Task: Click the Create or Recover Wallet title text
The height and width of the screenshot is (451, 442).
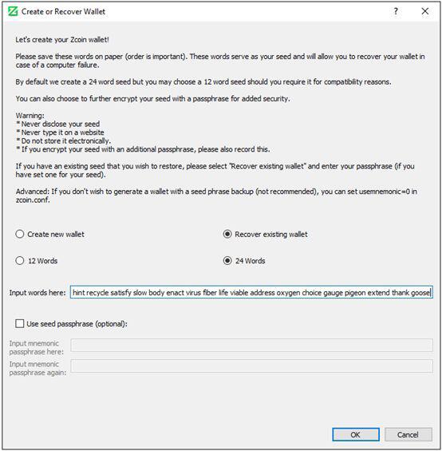Action: click(63, 11)
